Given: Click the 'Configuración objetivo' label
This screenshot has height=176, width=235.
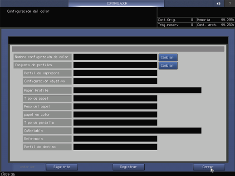Looking at the screenshot, I should (47, 81).
